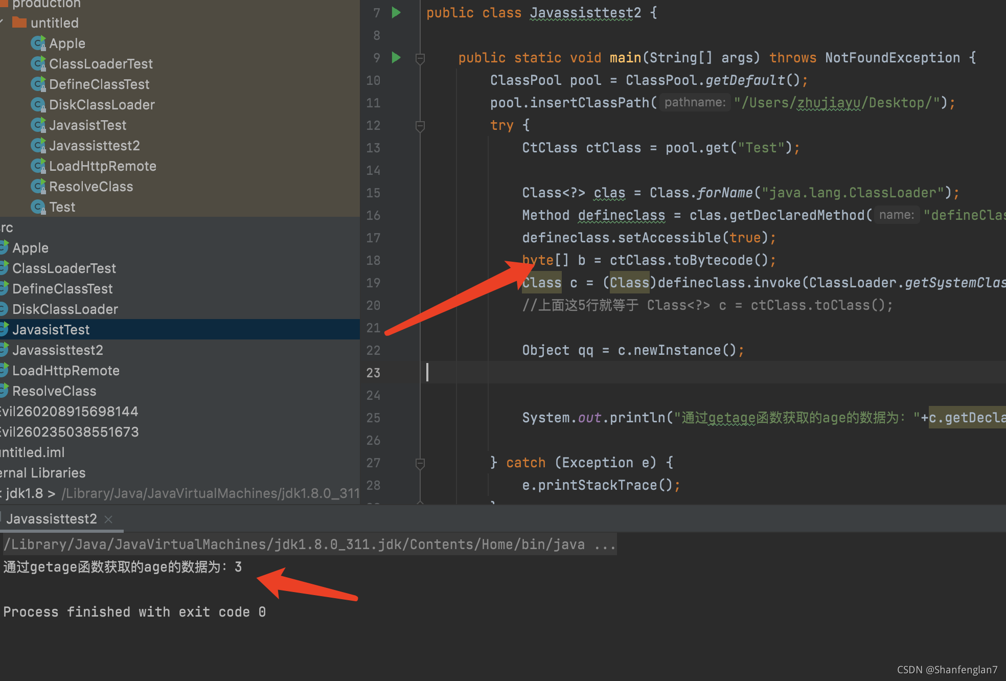Click class icon beside ResolveClass under untitled
Viewport: 1006px width, 681px height.
point(38,187)
